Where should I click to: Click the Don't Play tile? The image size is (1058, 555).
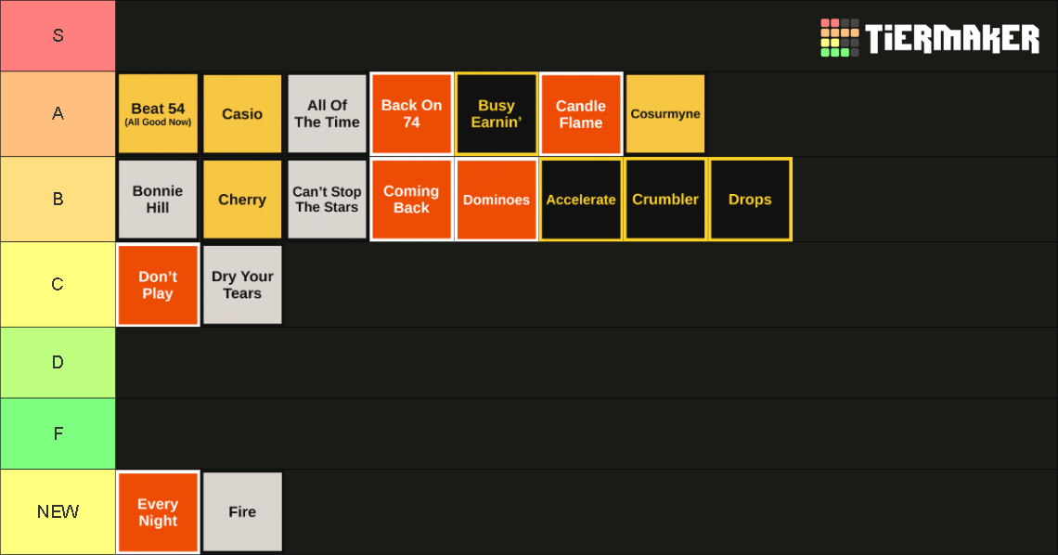(x=158, y=285)
